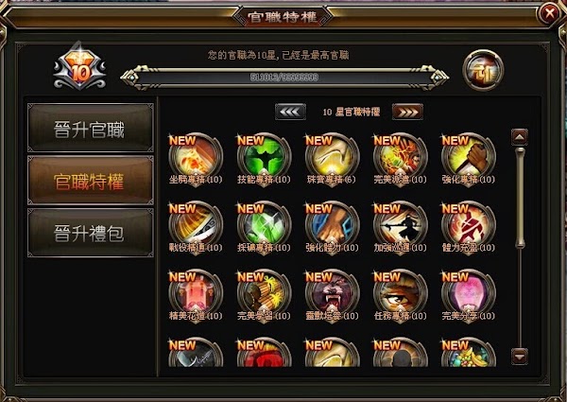
Task: Switch to the 晉升官職 tab
Action: [x=91, y=128]
